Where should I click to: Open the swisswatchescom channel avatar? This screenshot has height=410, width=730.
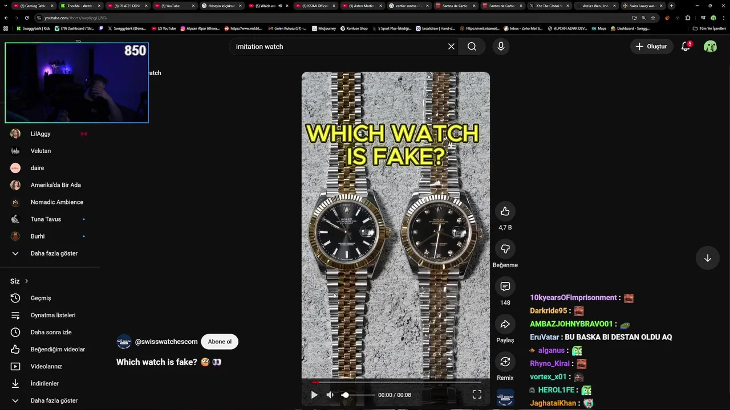point(124,342)
